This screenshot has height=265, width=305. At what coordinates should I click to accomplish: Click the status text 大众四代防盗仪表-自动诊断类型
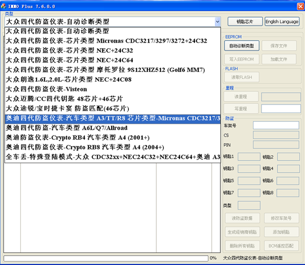tap(252, 258)
